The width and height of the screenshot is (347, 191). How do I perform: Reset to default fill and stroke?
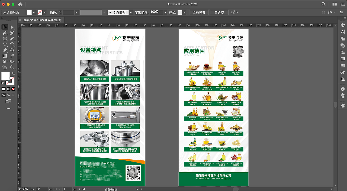2,83
